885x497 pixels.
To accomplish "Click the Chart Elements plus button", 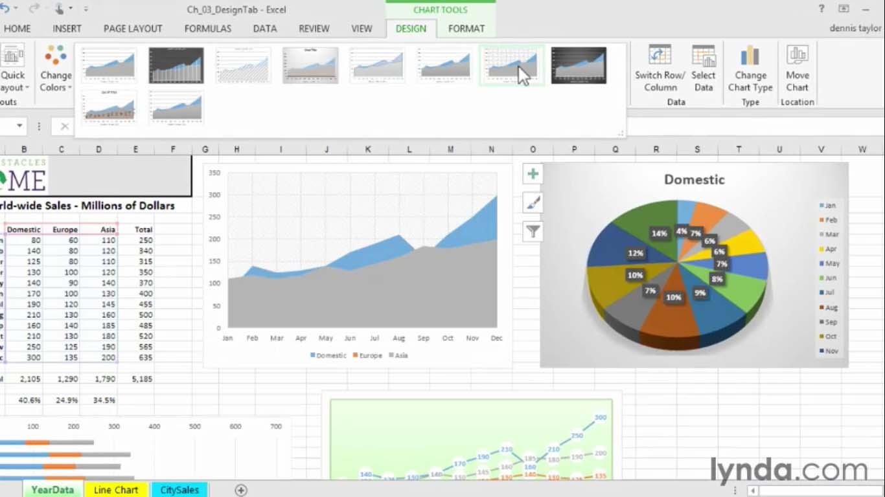I will 533,173.
